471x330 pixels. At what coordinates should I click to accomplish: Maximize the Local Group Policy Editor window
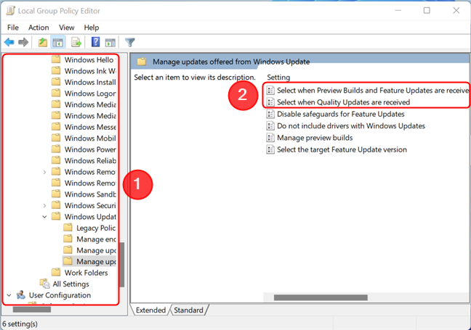click(427, 10)
